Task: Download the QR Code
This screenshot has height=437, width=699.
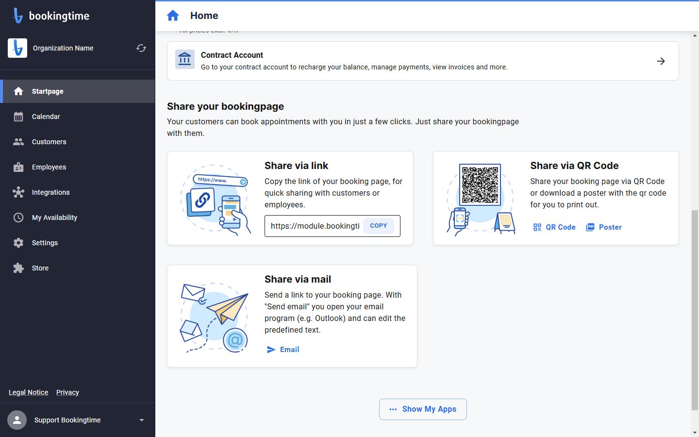Action: 554,227
